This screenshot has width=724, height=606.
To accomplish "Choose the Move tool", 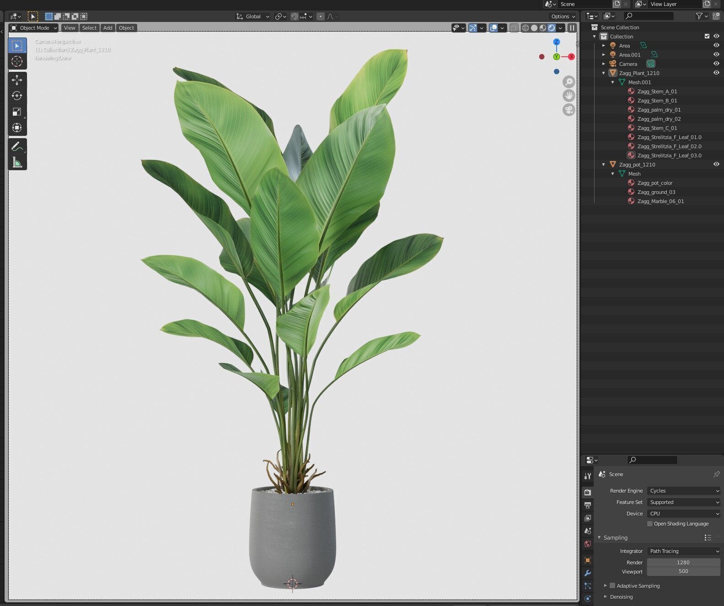I will [17, 80].
